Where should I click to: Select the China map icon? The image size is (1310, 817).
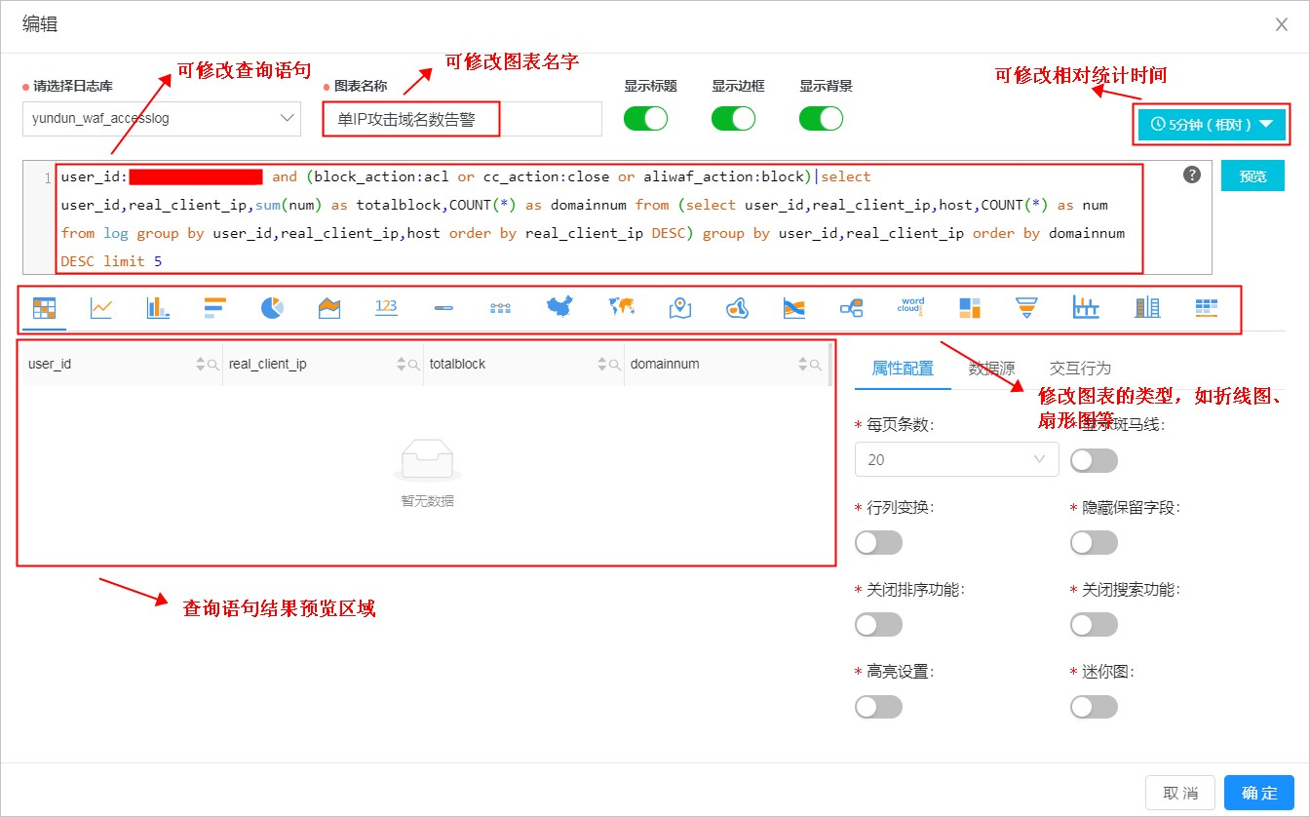click(559, 308)
